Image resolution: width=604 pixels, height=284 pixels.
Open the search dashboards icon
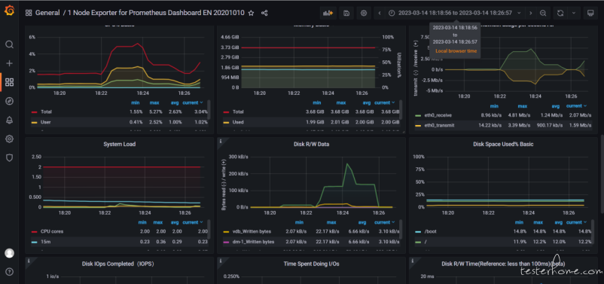pyautogui.click(x=9, y=44)
